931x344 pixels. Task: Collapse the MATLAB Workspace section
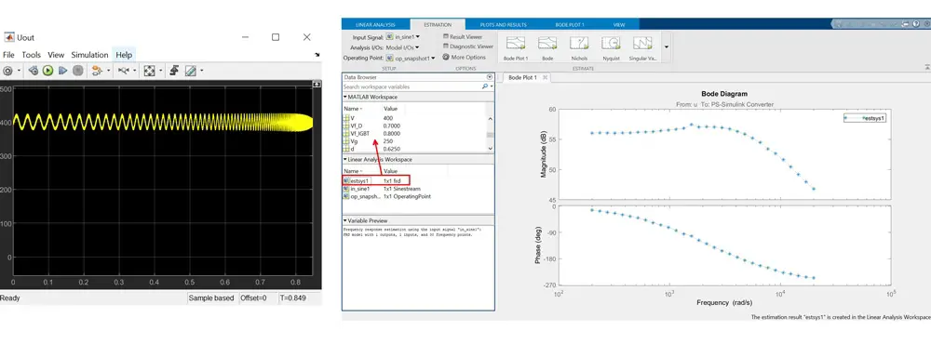tap(345, 97)
